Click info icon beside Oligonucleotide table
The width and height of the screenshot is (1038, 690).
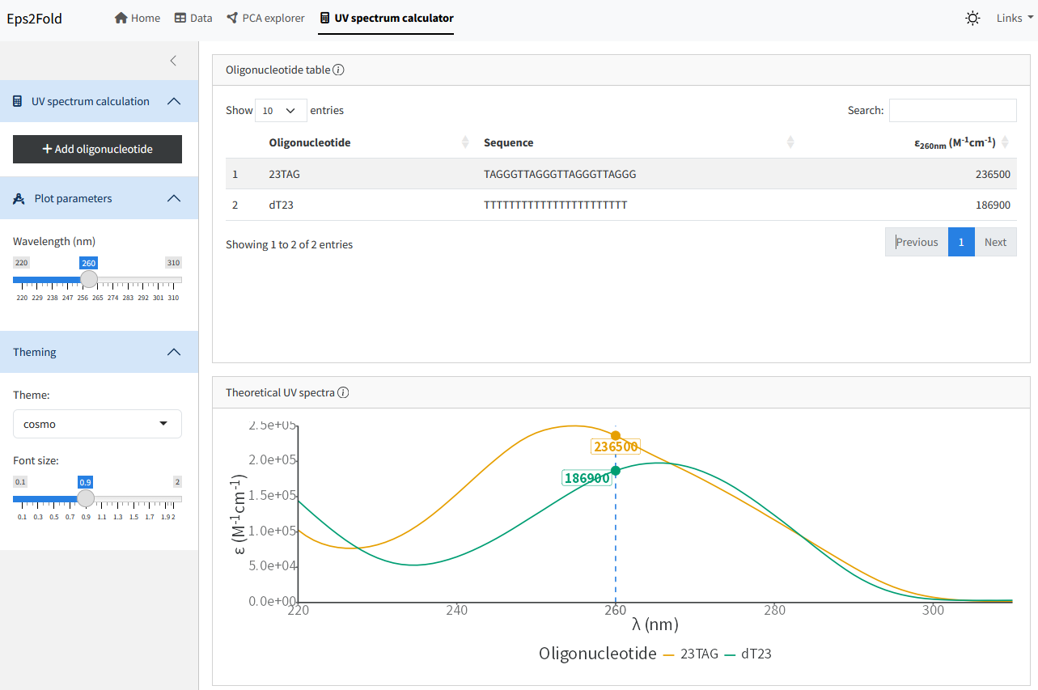(339, 70)
